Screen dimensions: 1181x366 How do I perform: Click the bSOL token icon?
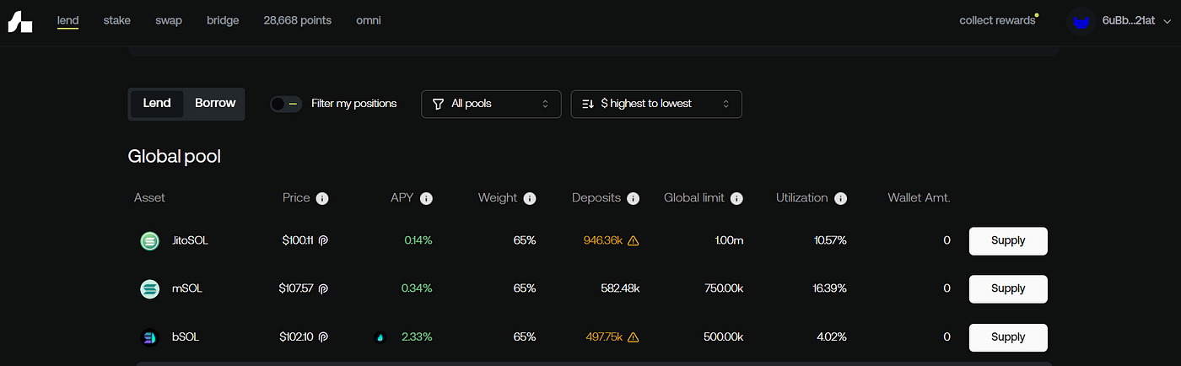point(149,337)
